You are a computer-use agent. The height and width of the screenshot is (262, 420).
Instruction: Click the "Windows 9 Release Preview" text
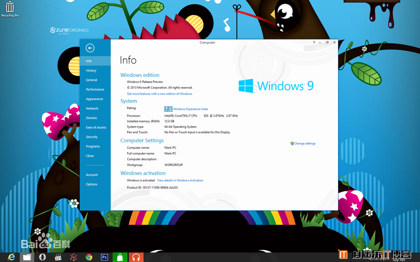[x=145, y=82]
